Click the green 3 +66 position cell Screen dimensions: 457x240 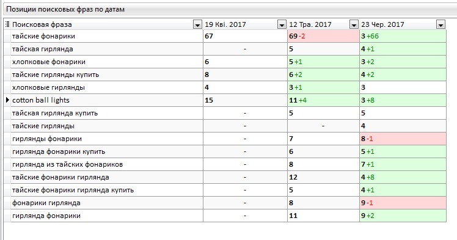(403, 36)
